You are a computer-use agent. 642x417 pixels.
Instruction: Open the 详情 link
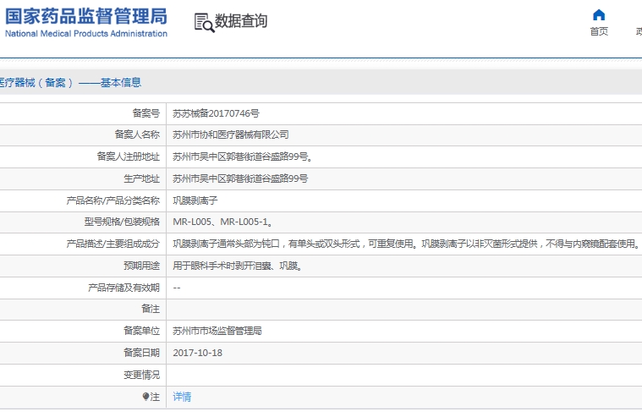point(182,397)
